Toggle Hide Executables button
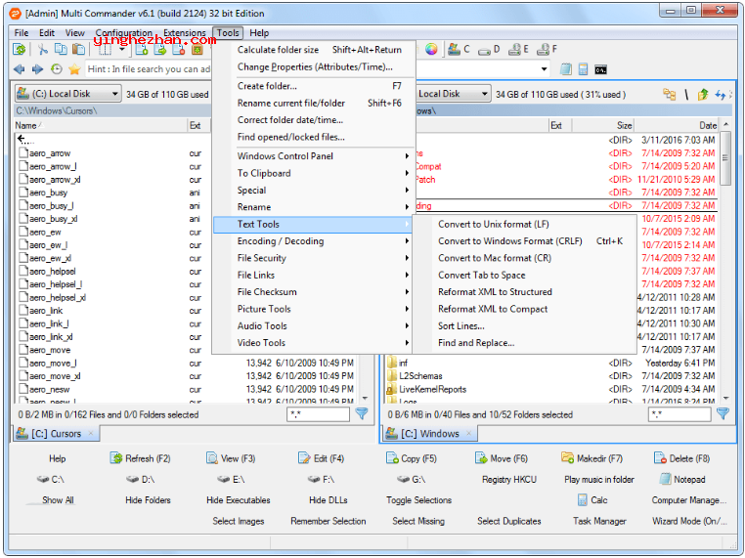 click(239, 500)
